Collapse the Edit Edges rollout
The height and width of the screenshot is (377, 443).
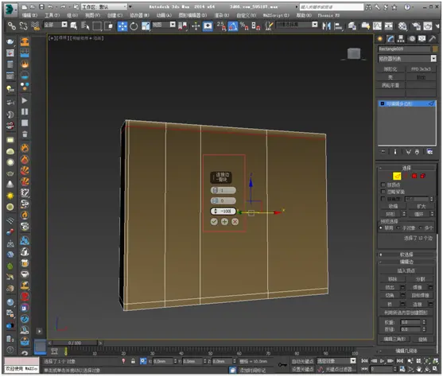406,262
